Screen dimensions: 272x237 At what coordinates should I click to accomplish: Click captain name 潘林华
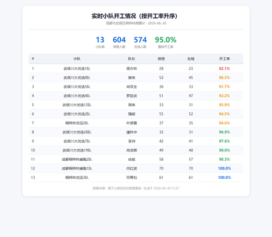132,132
